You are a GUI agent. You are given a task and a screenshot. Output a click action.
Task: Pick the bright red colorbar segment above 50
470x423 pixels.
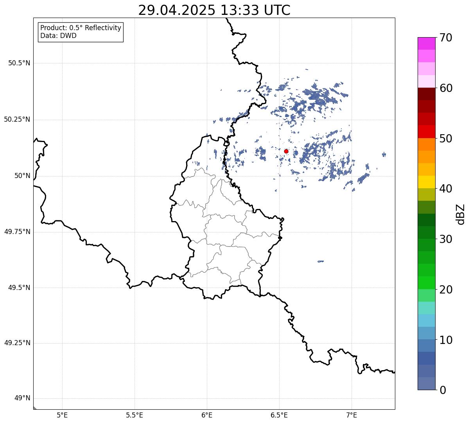pyautogui.click(x=426, y=131)
